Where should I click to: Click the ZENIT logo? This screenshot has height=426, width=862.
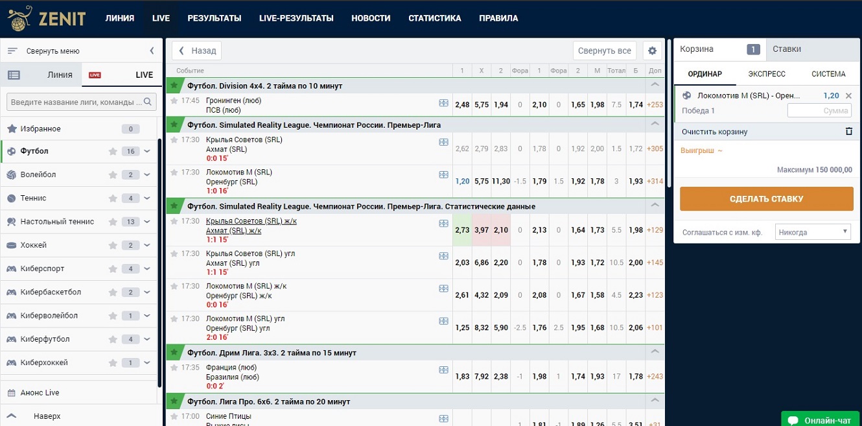coord(47,18)
